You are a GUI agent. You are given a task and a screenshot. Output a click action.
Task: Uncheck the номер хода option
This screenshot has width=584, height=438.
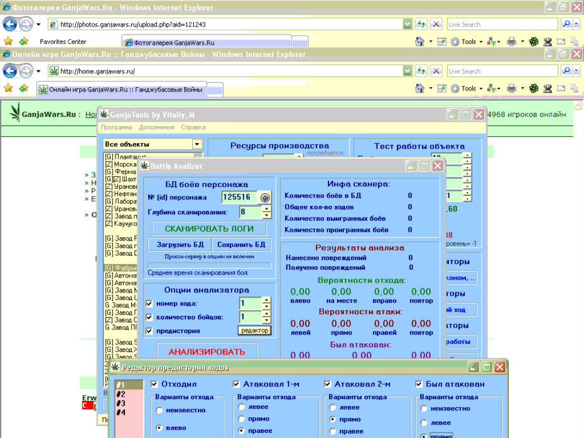pyautogui.click(x=149, y=304)
